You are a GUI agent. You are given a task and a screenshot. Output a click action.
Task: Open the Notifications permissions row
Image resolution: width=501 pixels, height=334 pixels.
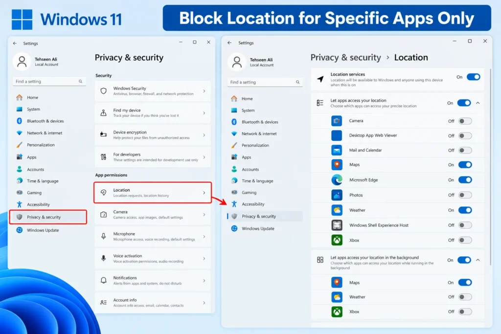click(153, 280)
